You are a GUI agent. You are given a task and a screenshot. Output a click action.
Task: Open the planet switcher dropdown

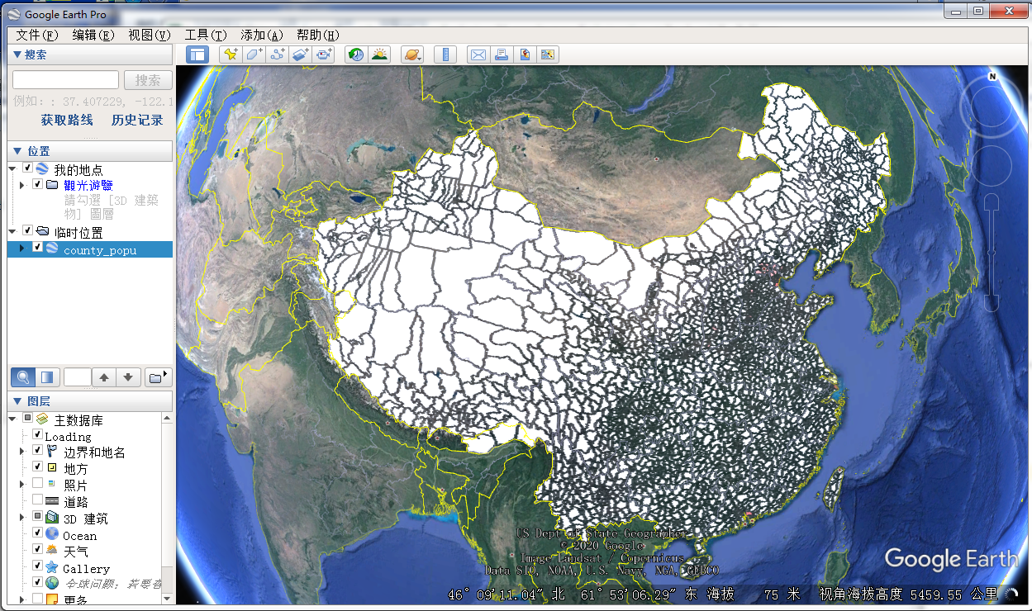(x=412, y=54)
